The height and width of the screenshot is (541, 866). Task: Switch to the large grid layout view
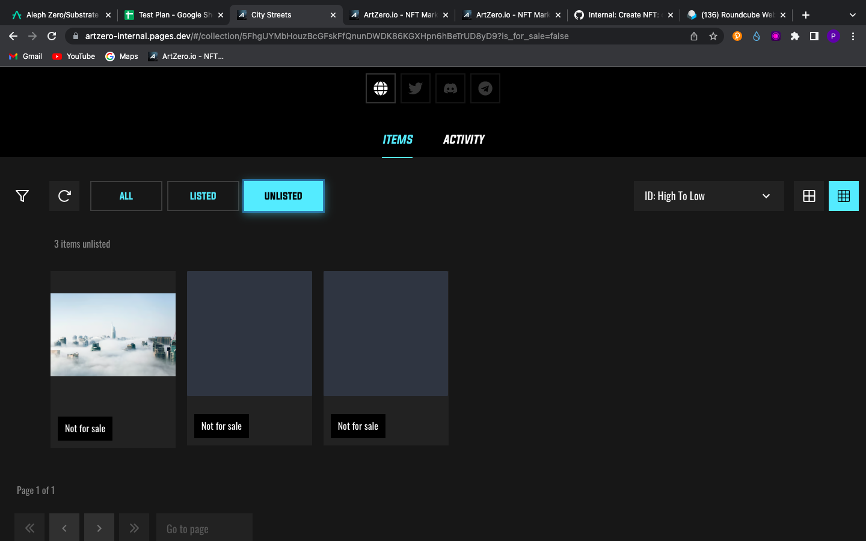point(808,195)
